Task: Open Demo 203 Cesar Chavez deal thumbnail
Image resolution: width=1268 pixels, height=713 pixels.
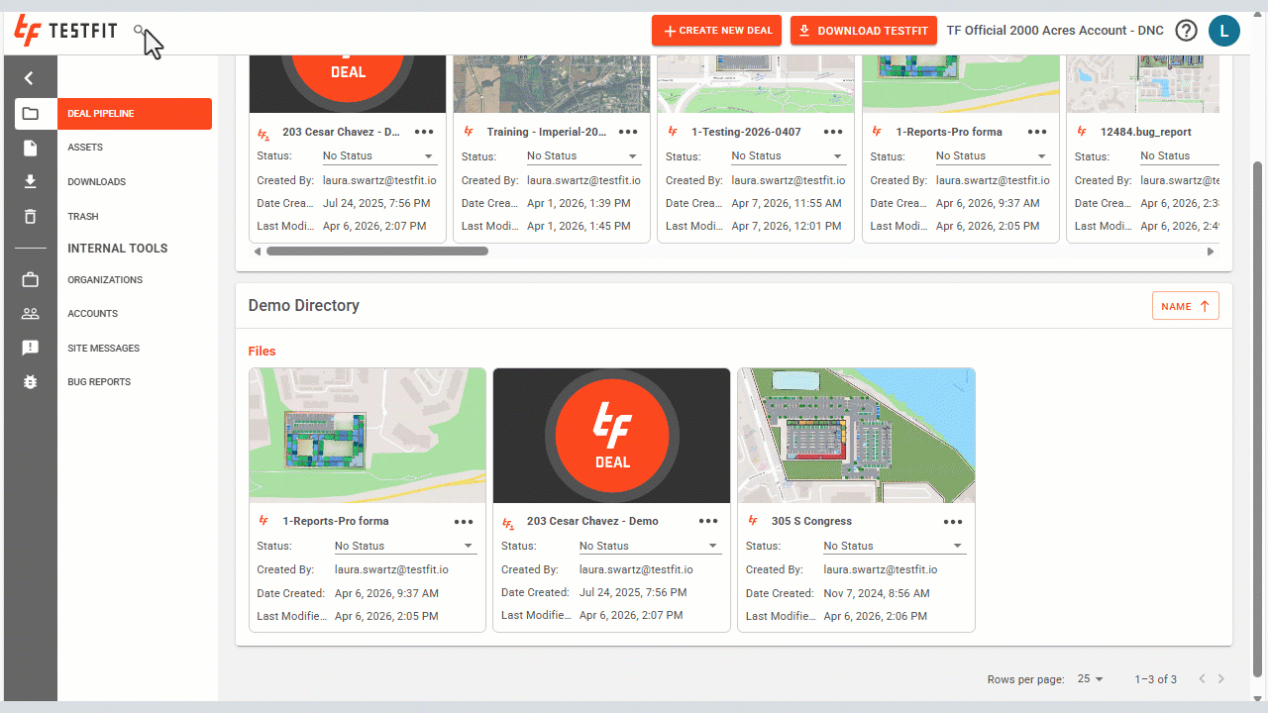Action: 612,436
